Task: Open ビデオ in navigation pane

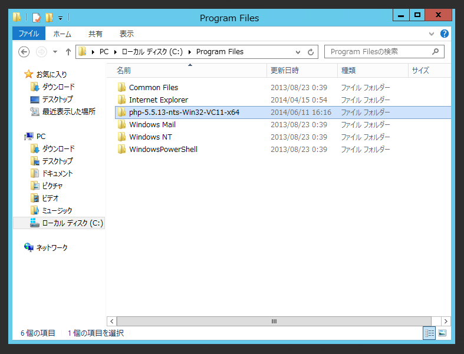Action: tap(50, 198)
